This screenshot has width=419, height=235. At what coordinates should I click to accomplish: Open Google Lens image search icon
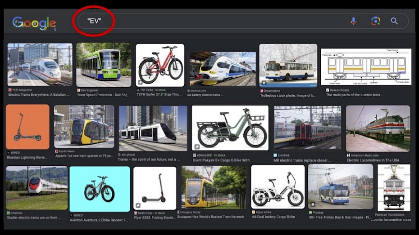pyautogui.click(x=375, y=21)
